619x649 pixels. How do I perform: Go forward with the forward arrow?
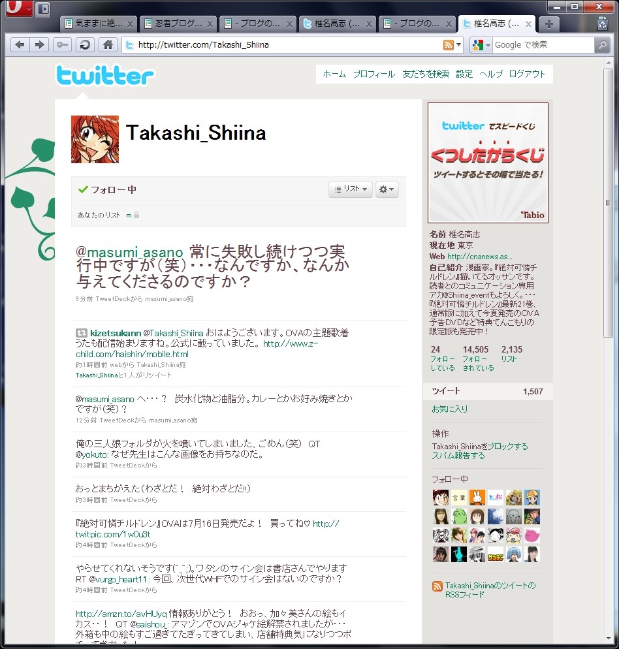pos(39,44)
